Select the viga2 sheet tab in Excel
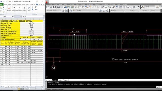 (12, 87)
